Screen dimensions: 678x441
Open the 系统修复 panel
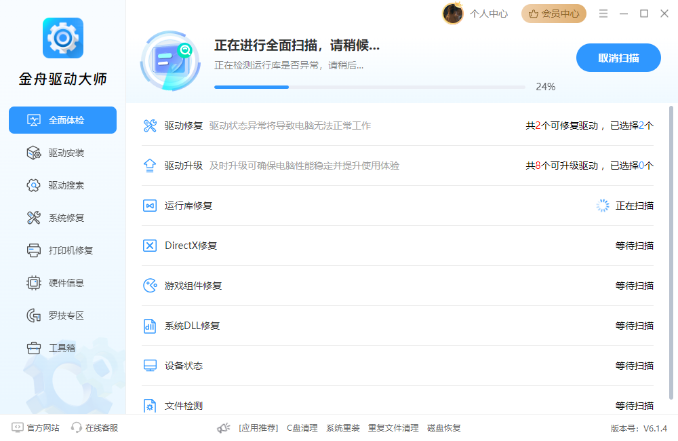tap(62, 218)
